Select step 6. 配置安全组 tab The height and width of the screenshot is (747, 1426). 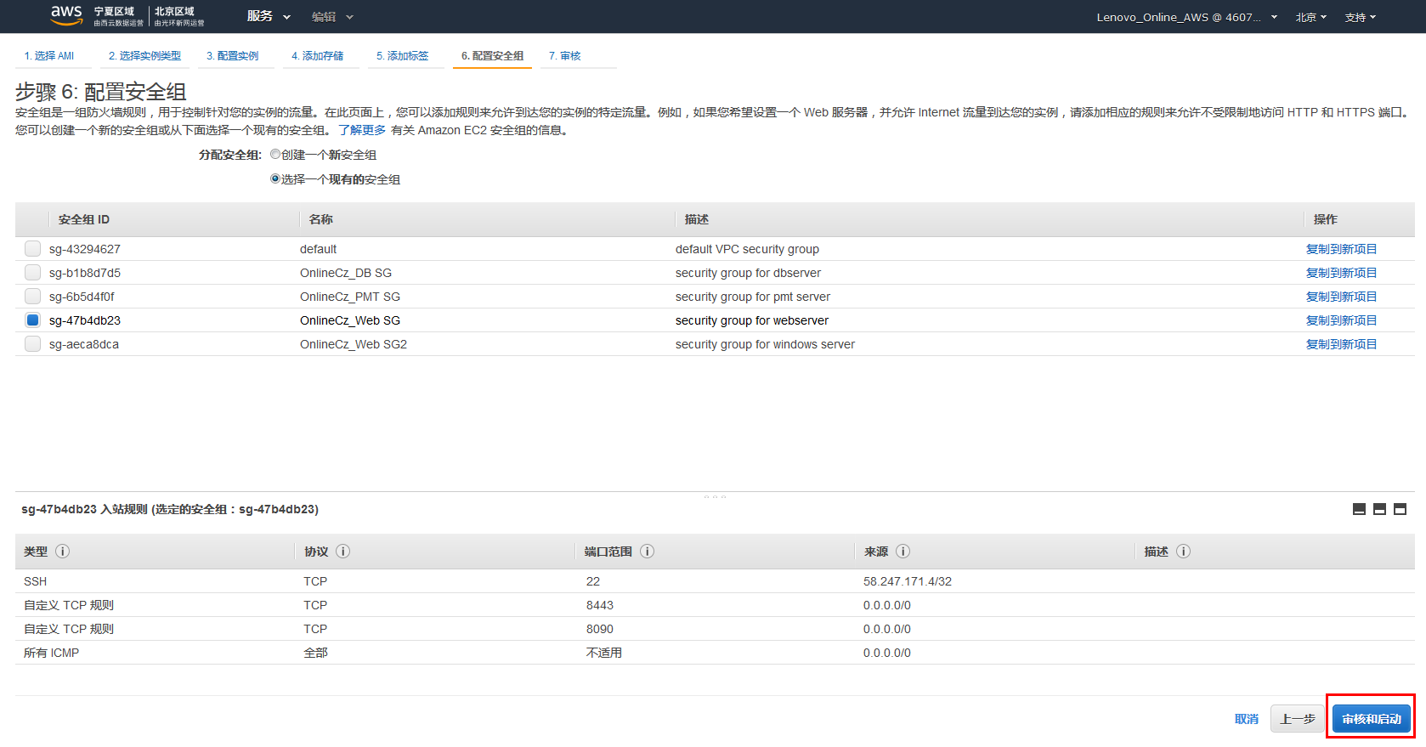point(492,56)
